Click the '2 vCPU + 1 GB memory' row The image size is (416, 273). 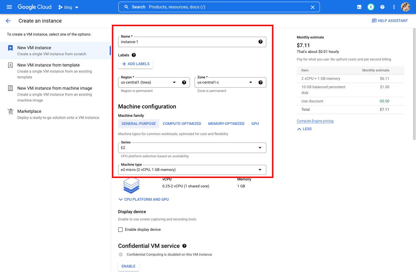tap(351, 79)
